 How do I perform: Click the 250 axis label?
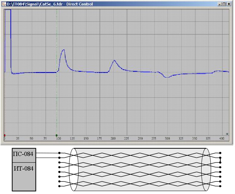tap(140, 138)
